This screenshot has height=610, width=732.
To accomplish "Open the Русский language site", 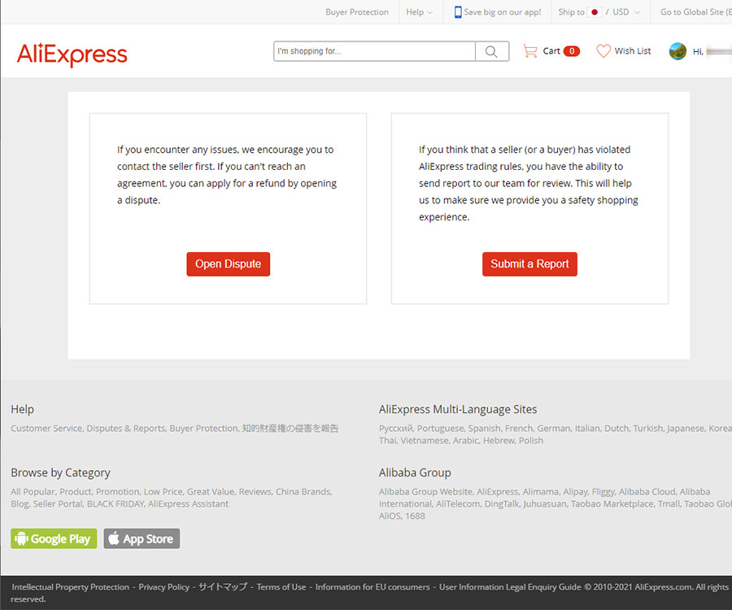I will pyautogui.click(x=396, y=429).
